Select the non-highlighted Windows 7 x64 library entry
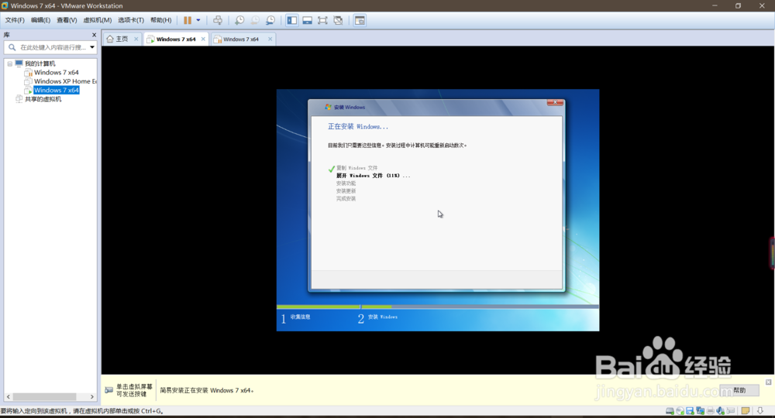 click(x=57, y=73)
